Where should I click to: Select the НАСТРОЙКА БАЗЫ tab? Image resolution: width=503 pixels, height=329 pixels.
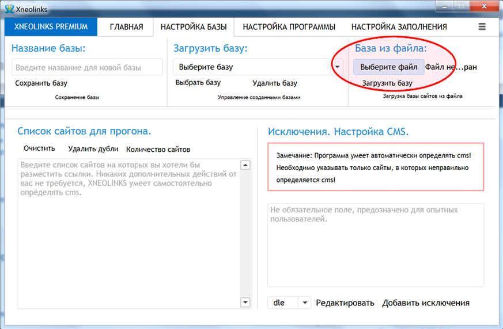(194, 27)
